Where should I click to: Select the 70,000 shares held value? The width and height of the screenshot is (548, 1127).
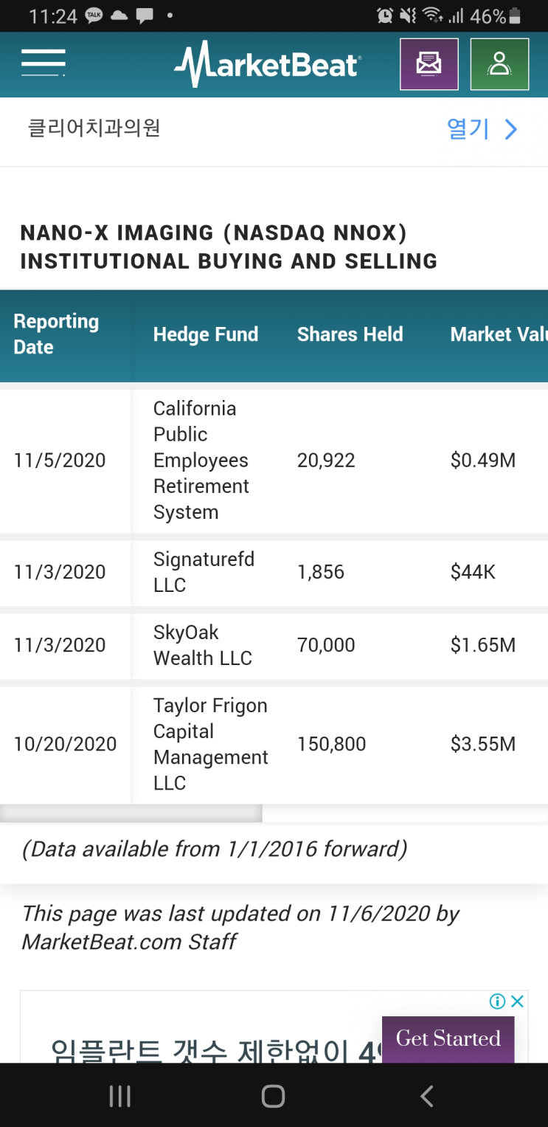[x=326, y=645]
